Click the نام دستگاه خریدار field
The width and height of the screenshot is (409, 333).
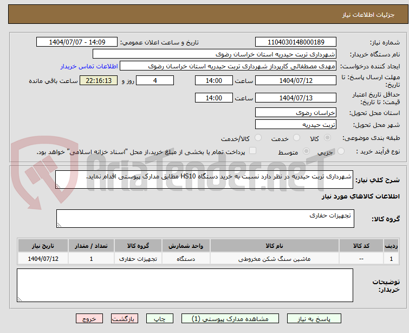point(215,54)
